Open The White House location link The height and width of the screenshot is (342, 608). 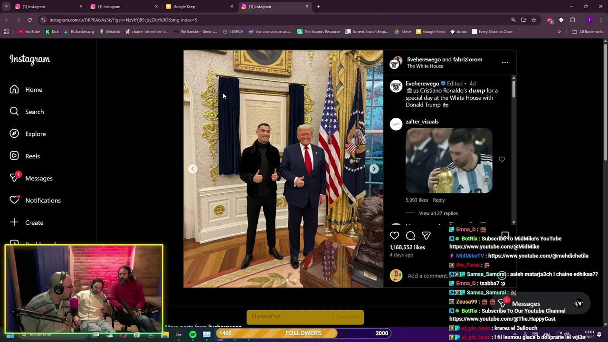click(425, 66)
